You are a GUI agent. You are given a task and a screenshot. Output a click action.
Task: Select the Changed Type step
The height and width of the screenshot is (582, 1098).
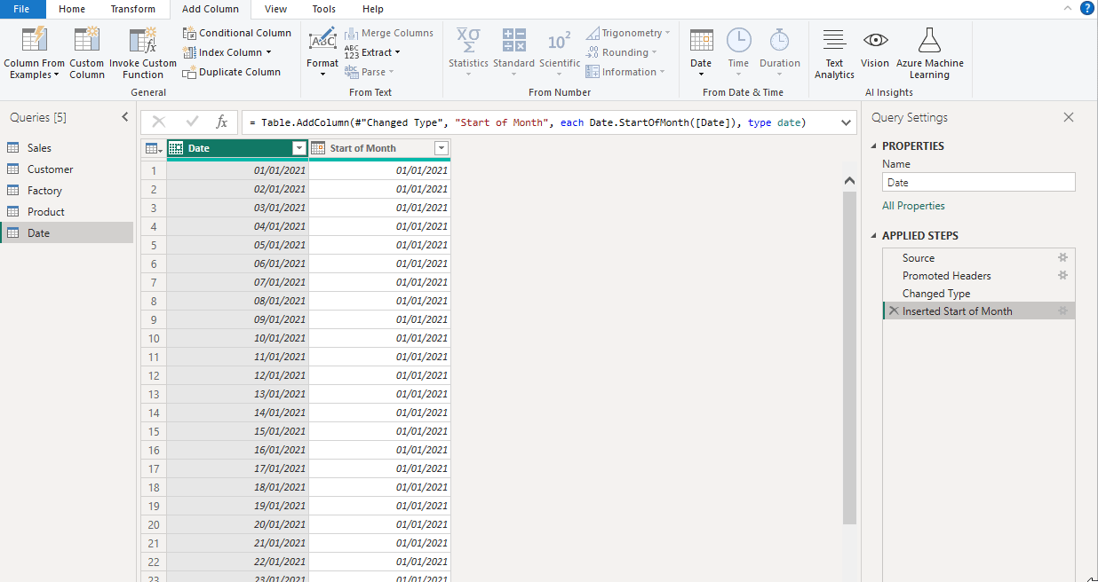pyautogui.click(x=979, y=294)
